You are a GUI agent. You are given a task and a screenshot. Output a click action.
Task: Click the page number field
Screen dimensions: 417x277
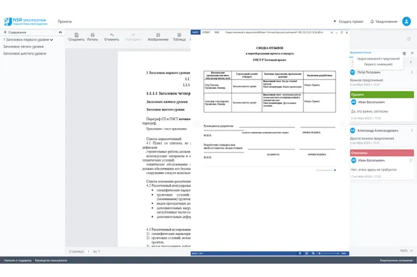(88, 251)
